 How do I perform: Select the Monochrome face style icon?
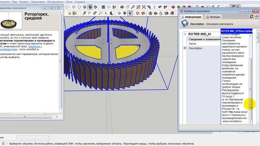pyautogui.click(x=95, y=7)
